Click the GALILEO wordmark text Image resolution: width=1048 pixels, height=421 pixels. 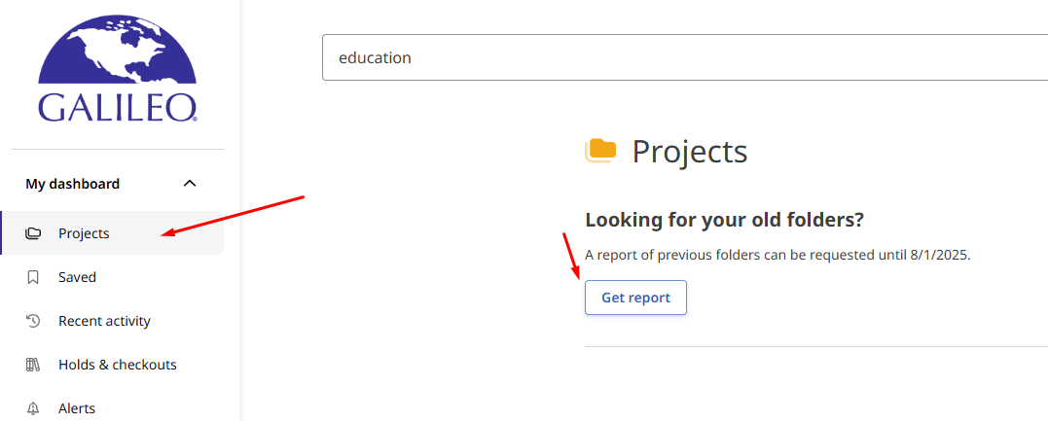coord(118,107)
